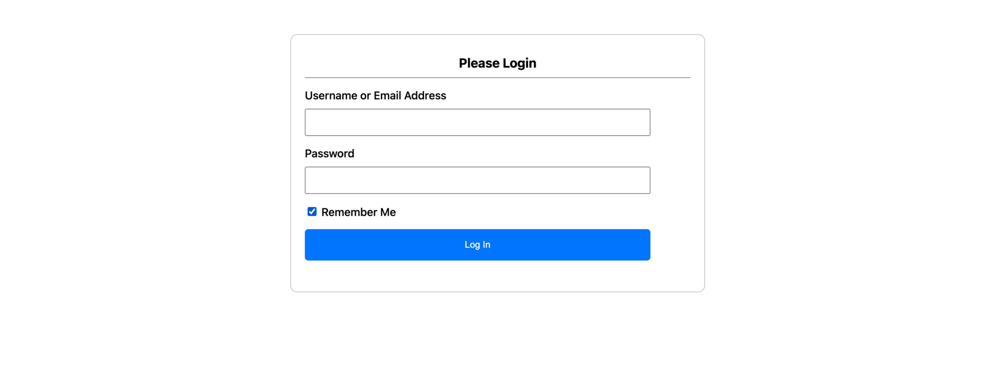Disable Remember Me via its checkbox
The width and height of the screenshot is (995, 392).
click(x=312, y=212)
